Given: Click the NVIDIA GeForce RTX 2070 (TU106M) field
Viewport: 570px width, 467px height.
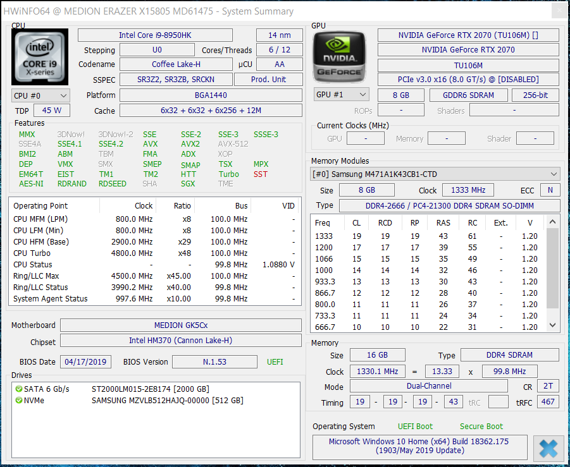Looking at the screenshot, I should tap(468, 35).
